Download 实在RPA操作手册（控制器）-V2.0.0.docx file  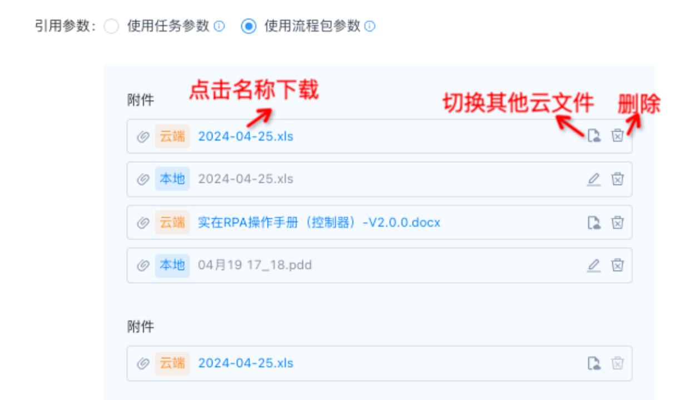[x=319, y=222]
